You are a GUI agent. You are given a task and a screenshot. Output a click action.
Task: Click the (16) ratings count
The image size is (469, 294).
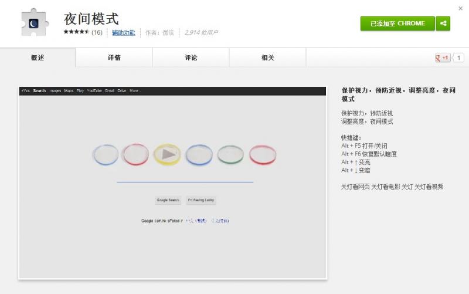pyautogui.click(x=97, y=33)
